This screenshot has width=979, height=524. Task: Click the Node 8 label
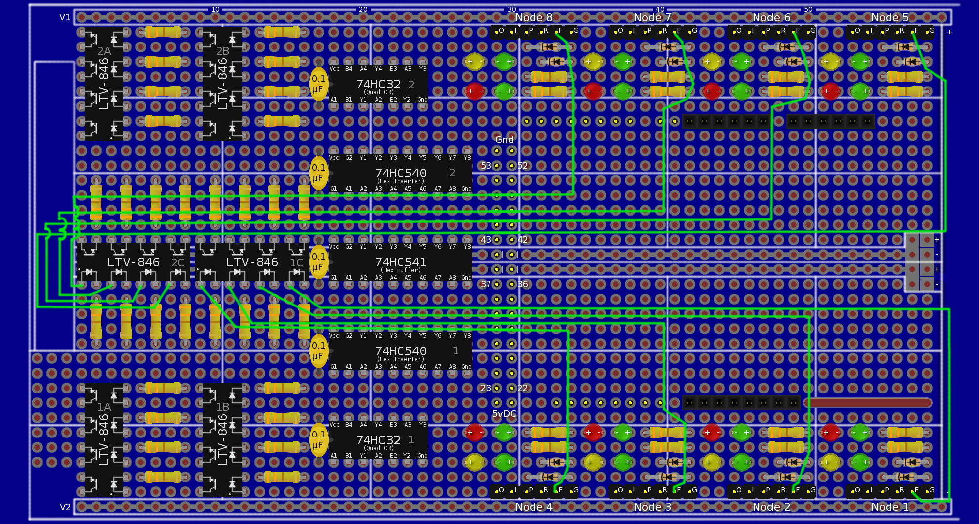(x=534, y=18)
